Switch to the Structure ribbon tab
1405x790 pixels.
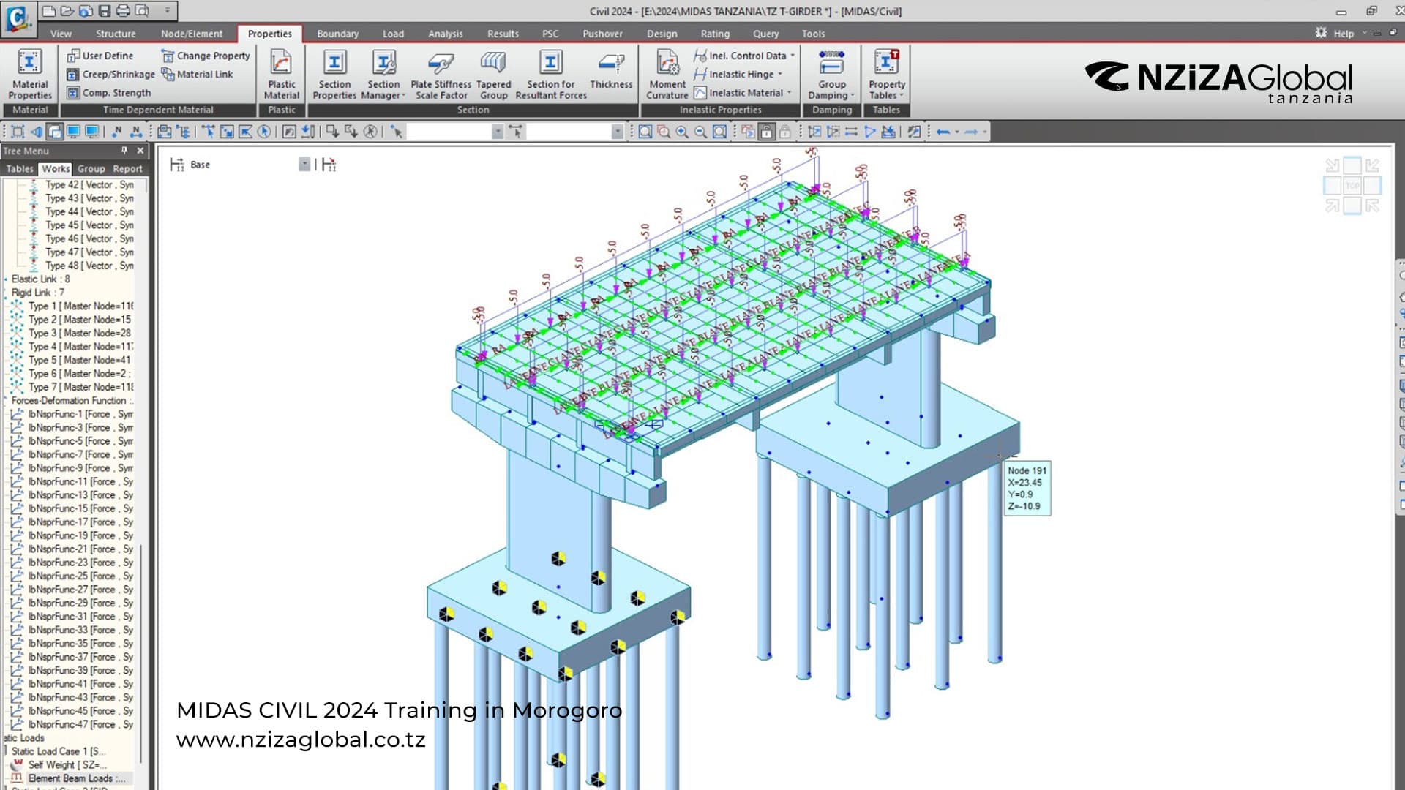pyautogui.click(x=116, y=34)
